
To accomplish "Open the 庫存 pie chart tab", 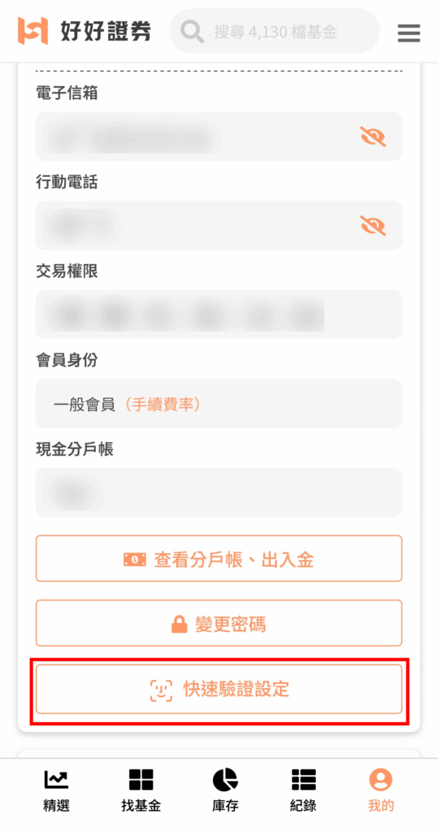I will (225, 791).
